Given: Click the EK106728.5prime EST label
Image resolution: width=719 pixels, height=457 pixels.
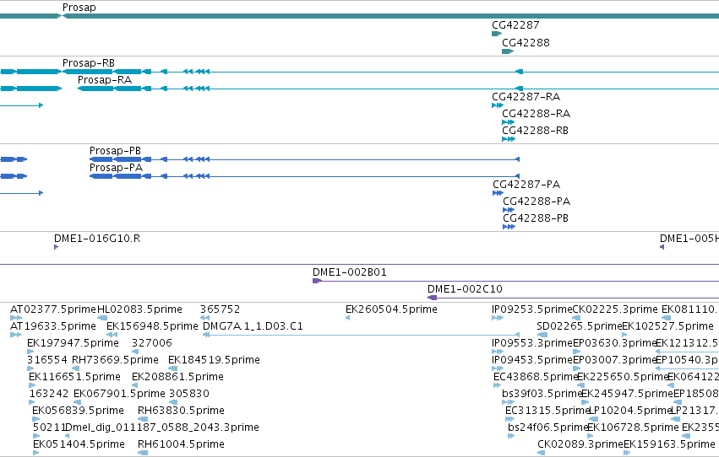Looking at the screenshot, I should tap(633, 427).
